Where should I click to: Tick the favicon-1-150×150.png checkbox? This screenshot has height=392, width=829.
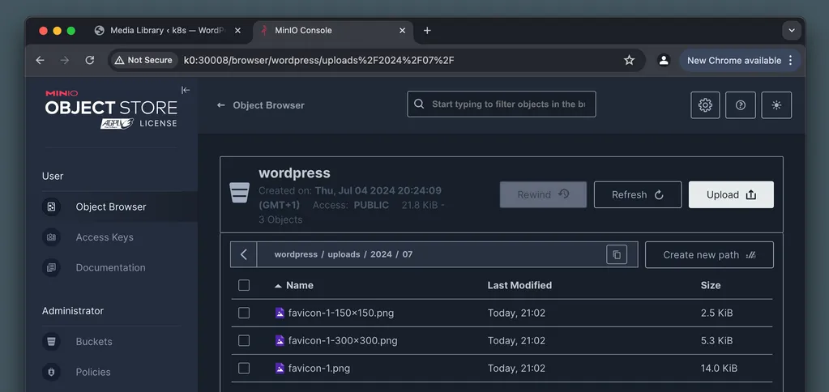[x=244, y=313]
